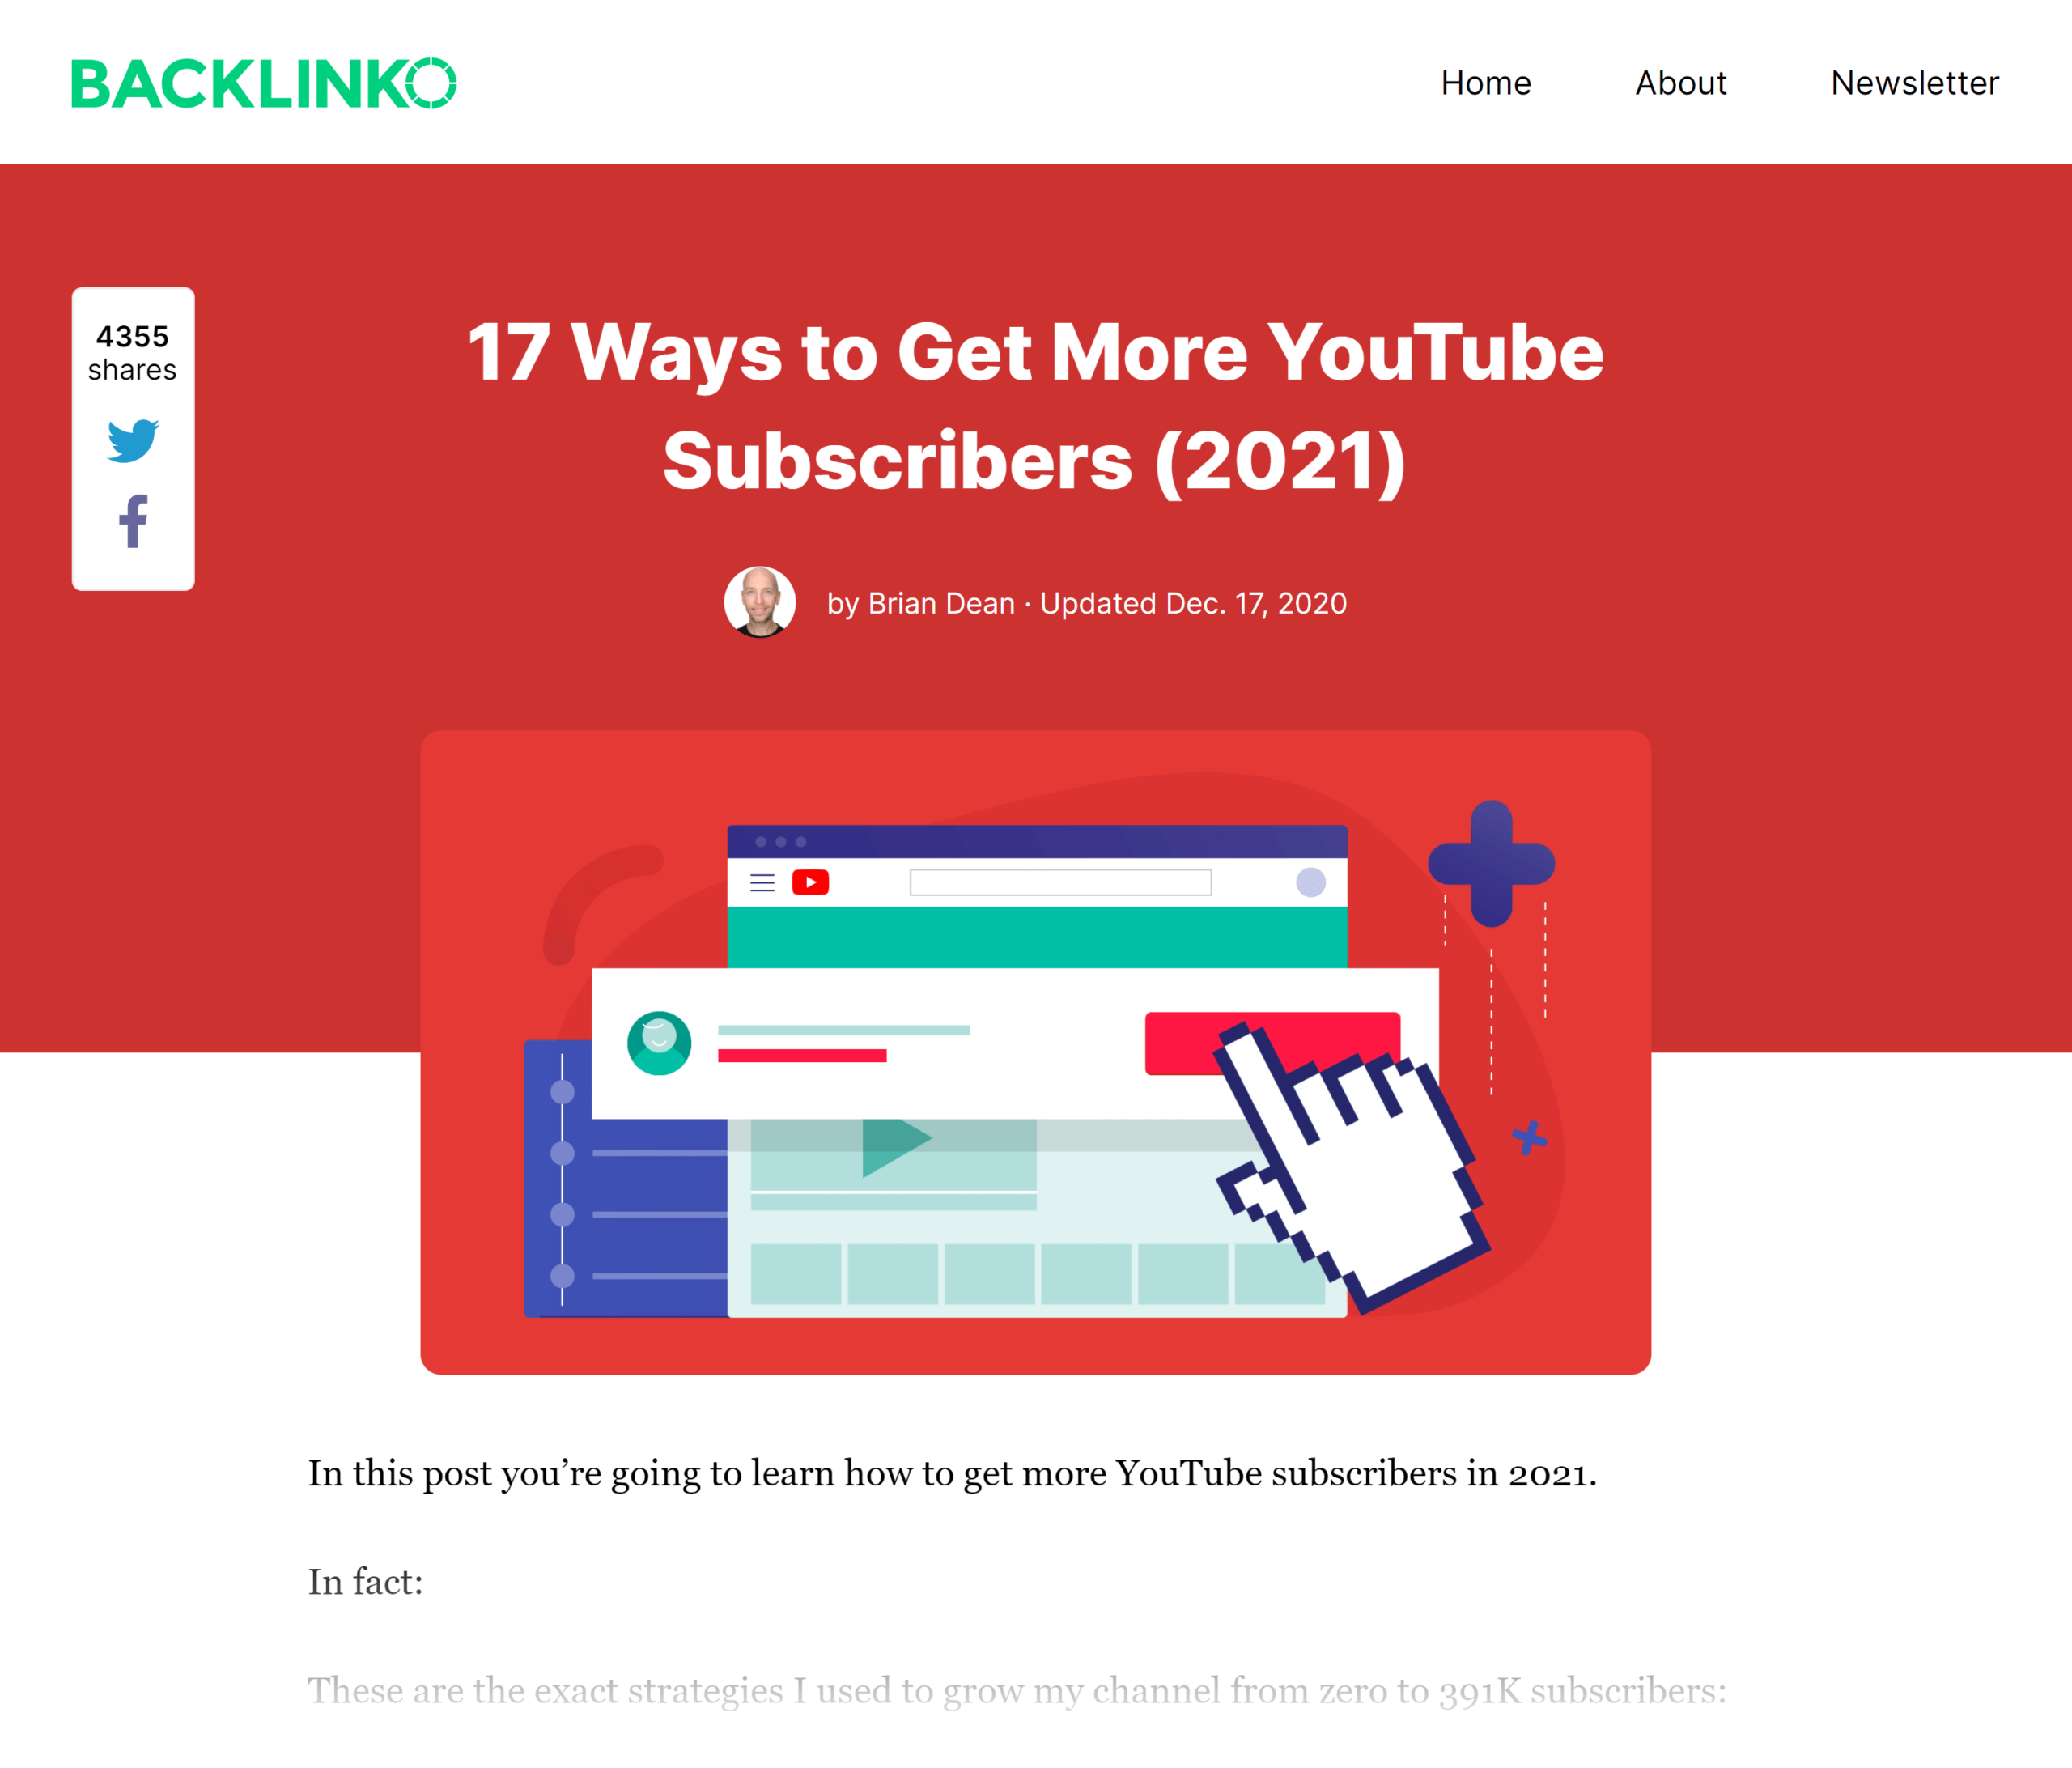Expand the newsletter dropdown option

[x=1914, y=81]
